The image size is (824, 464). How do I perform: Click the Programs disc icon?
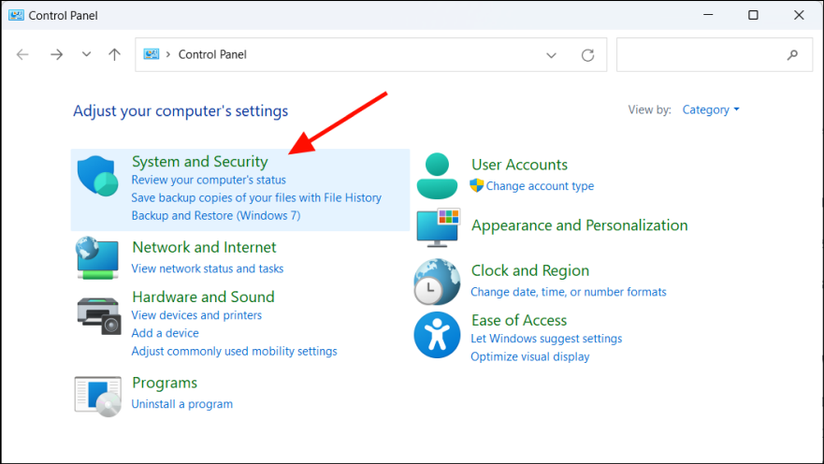click(98, 394)
